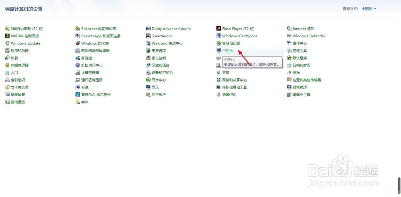Open the 桌面小工具 link
This screenshot has height=197, width=401.
pos(302,95)
